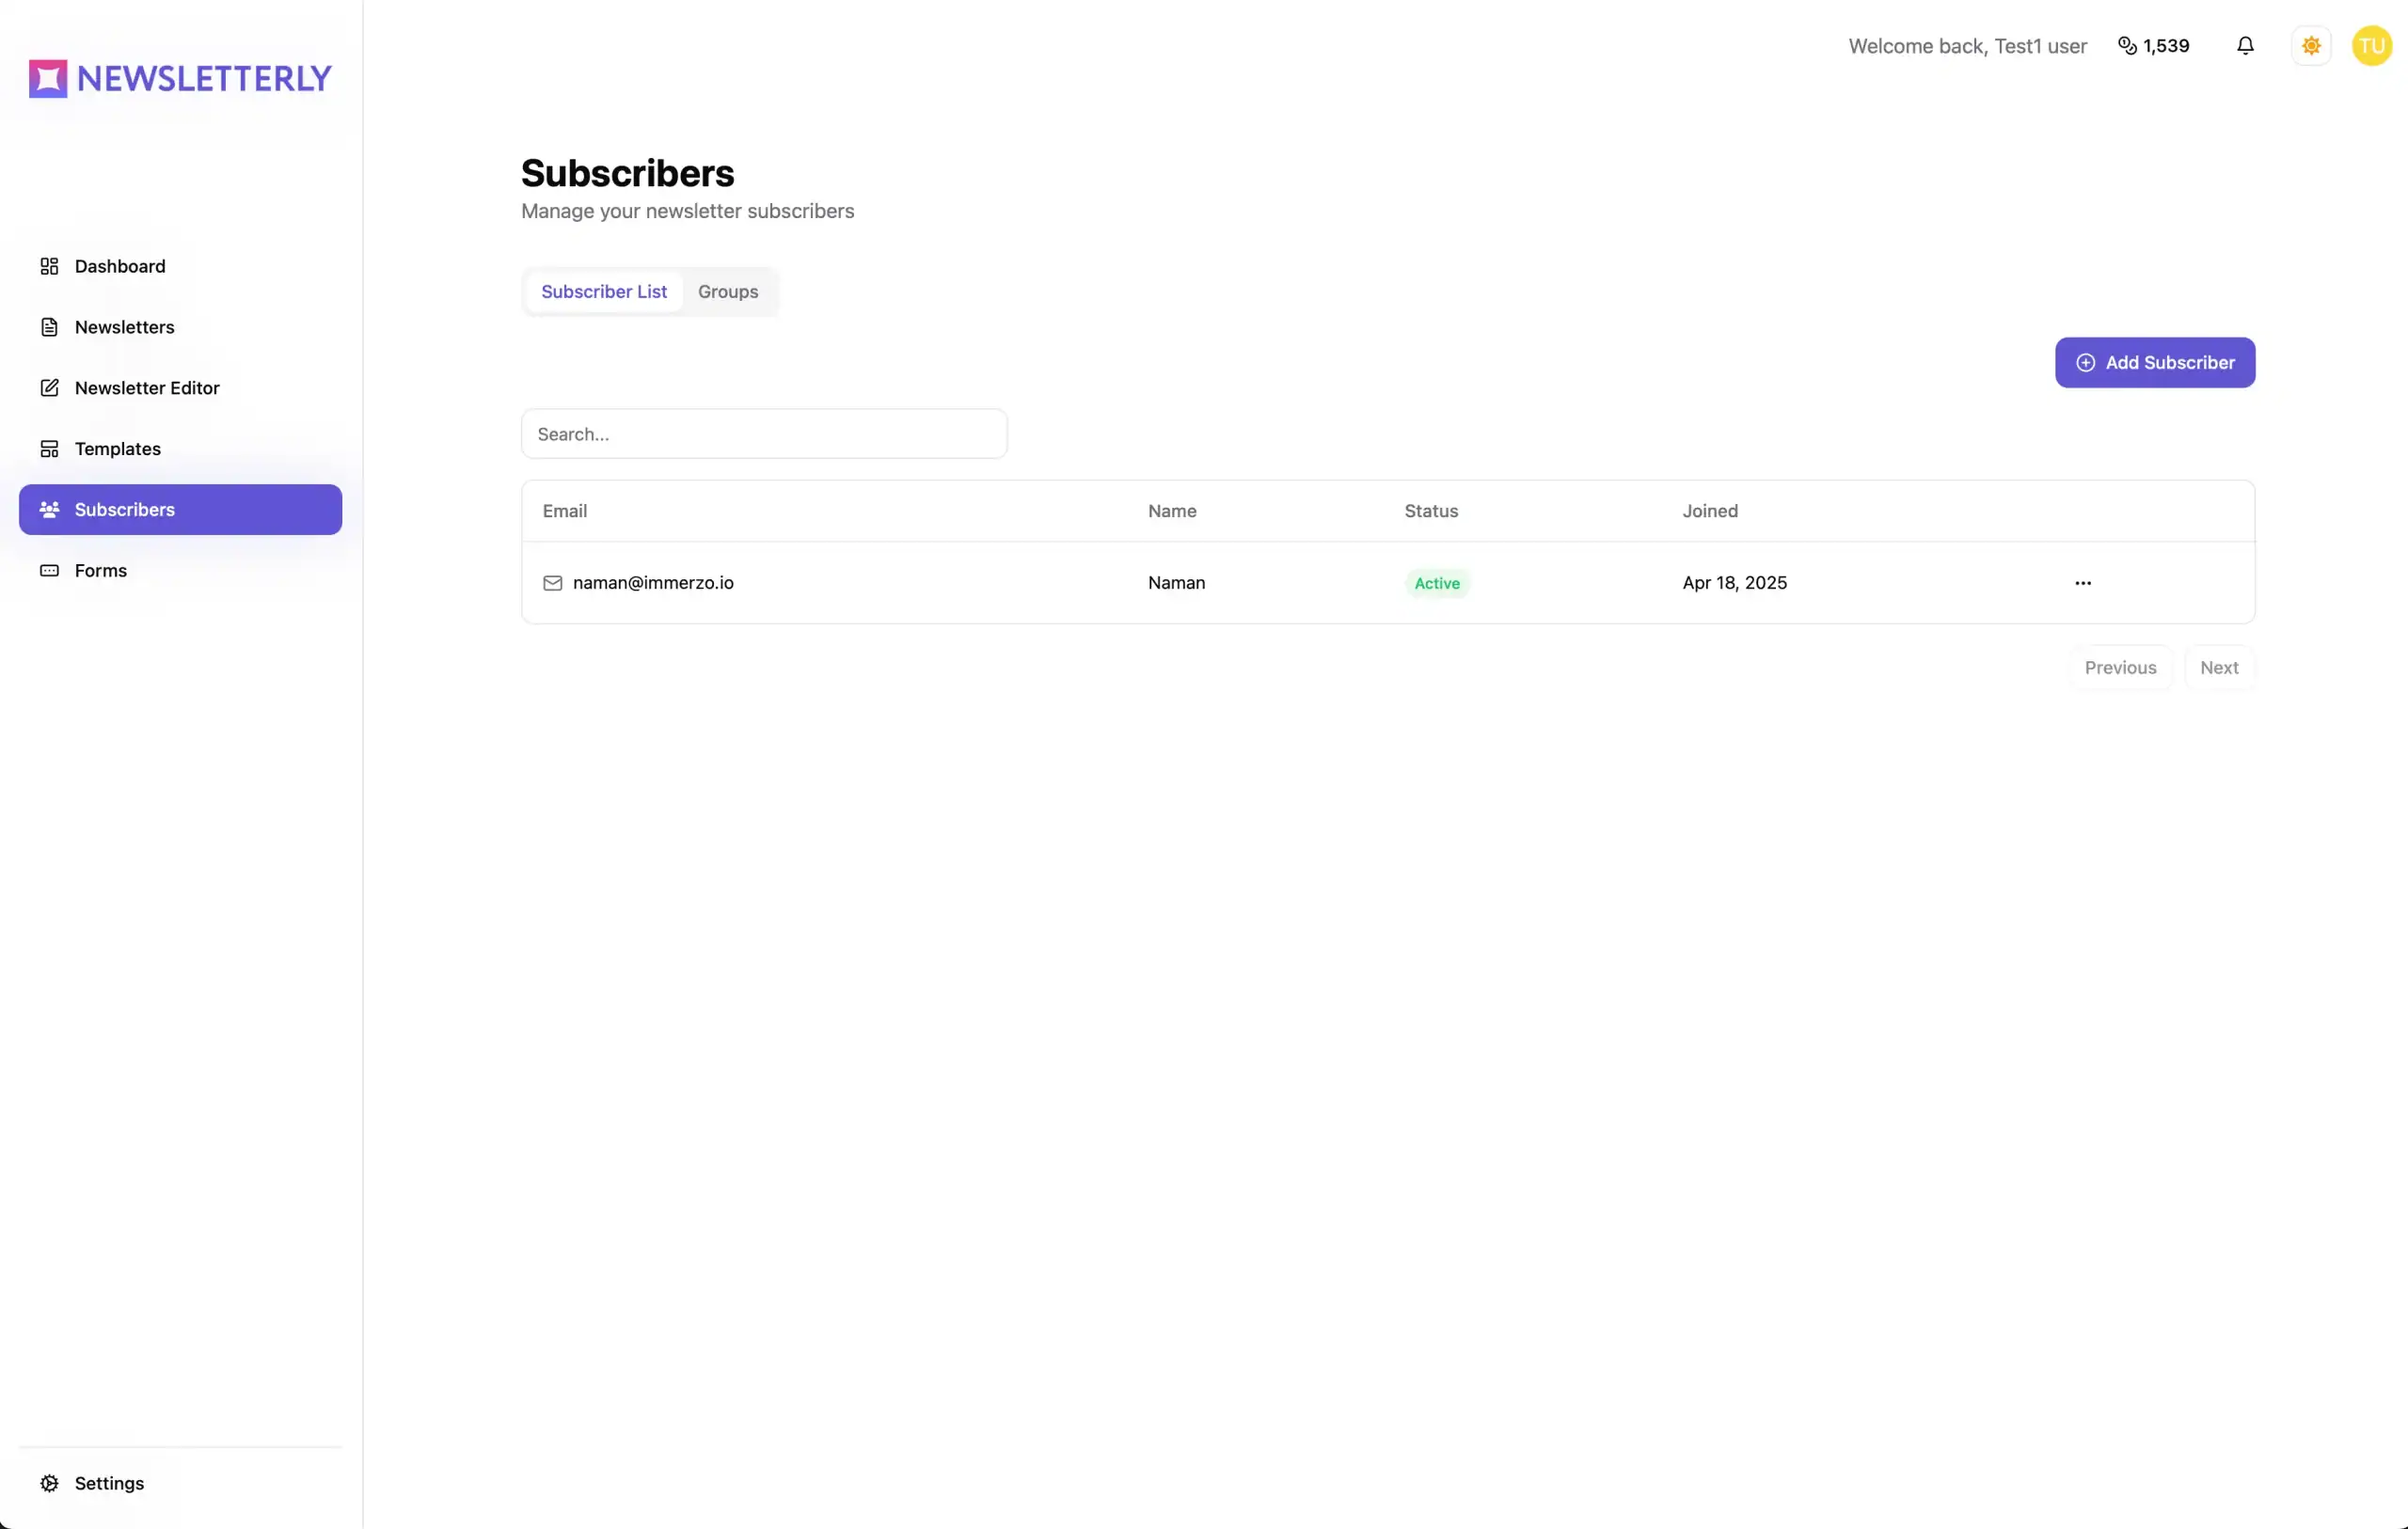Go to the Next page
The width and height of the screenshot is (2408, 1529).
click(x=2219, y=668)
